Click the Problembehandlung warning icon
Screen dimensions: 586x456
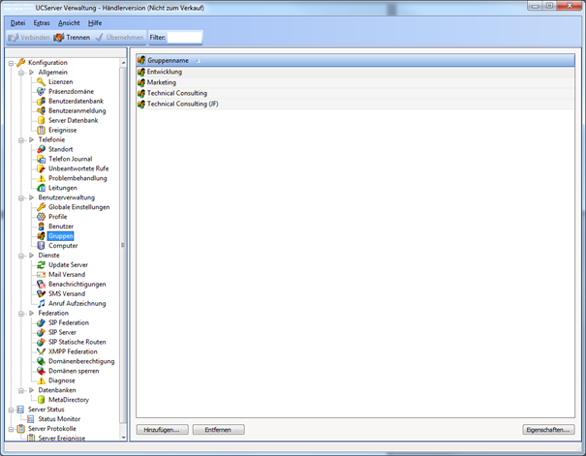pos(41,178)
